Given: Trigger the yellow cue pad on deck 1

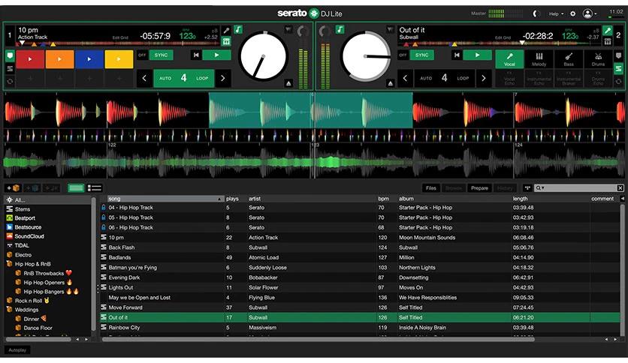Looking at the screenshot, I should 119,59.
